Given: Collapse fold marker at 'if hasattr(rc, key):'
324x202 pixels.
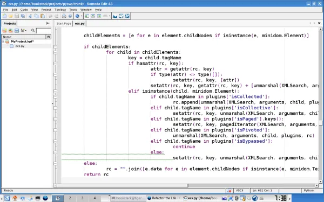Looking at the screenshot, I should point(55,64).
